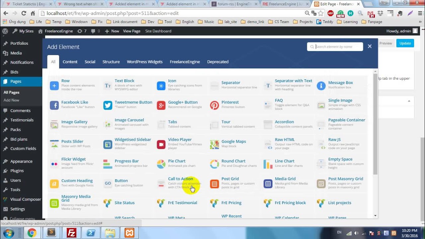
Task: Click the blue Update button
Action: pos(405,43)
